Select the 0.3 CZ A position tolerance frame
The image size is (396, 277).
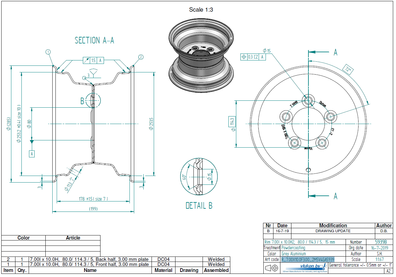pos(253,57)
